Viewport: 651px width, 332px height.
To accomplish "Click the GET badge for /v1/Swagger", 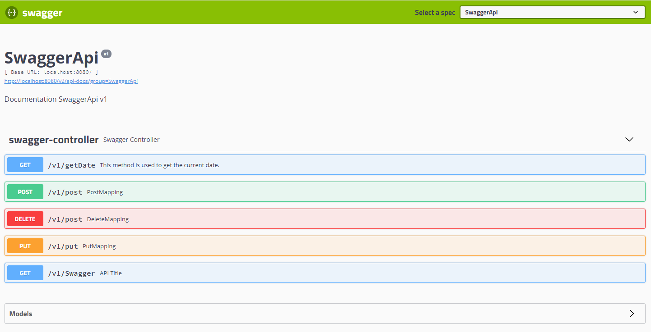I will click(25, 273).
